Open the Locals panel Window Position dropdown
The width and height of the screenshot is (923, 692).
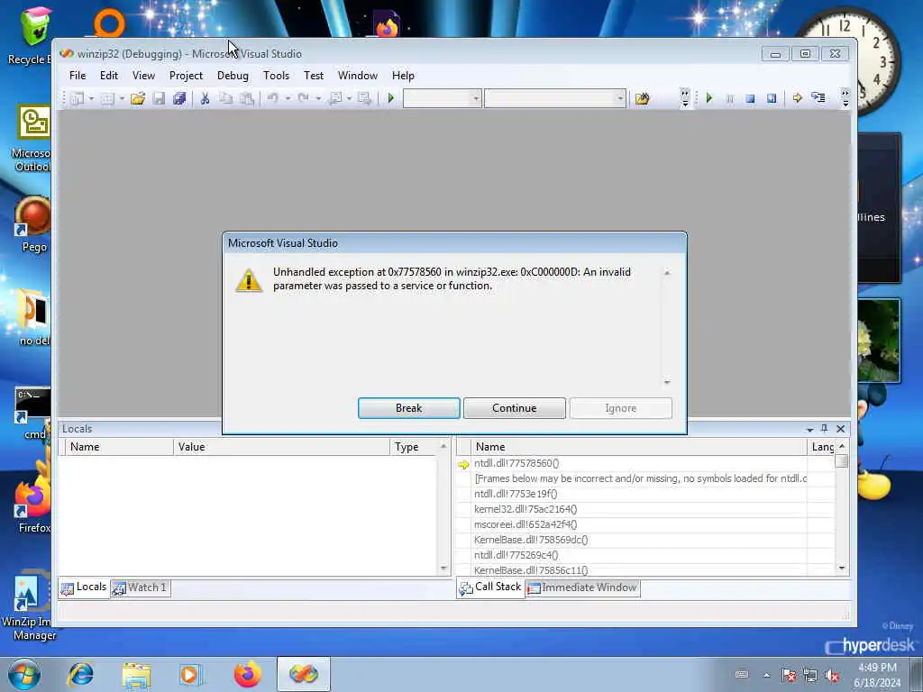tap(810, 429)
